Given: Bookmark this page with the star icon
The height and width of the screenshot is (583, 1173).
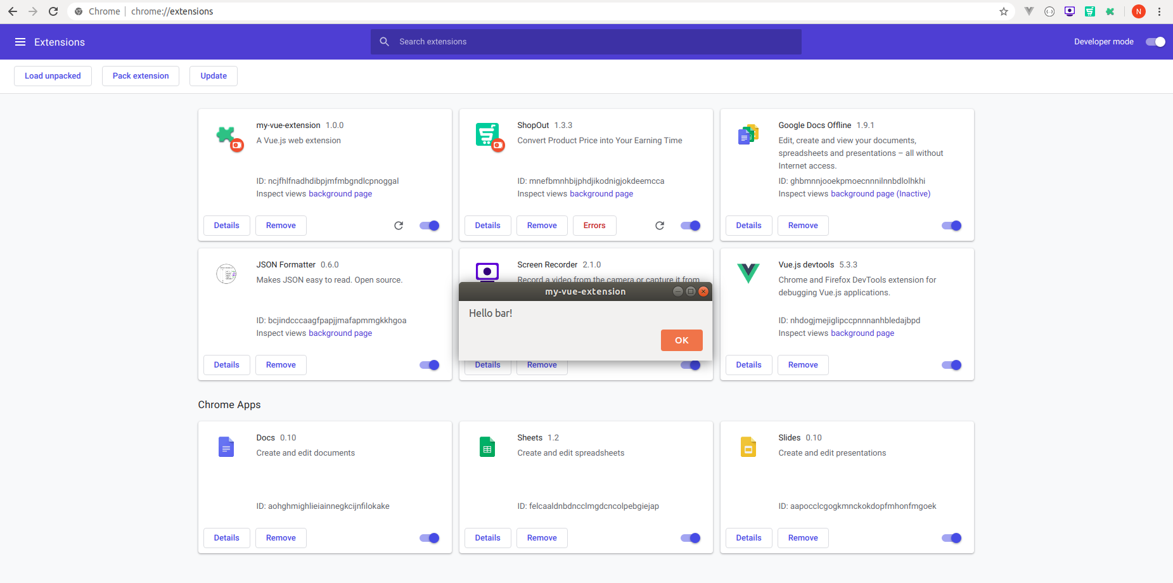Looking at the screenshot, I should pos(1004,11).
